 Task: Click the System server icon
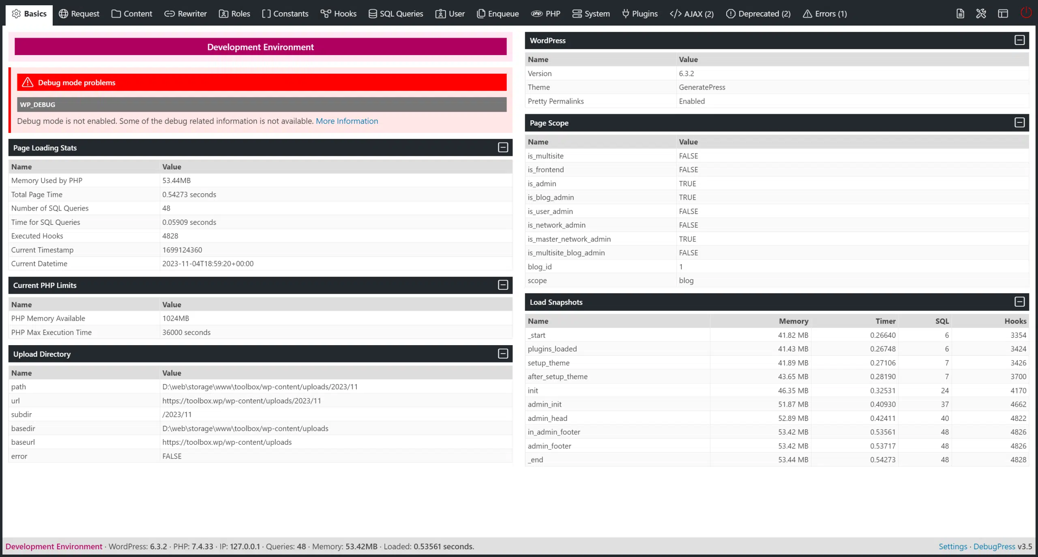pyautogui.click(x=577, y=14)
